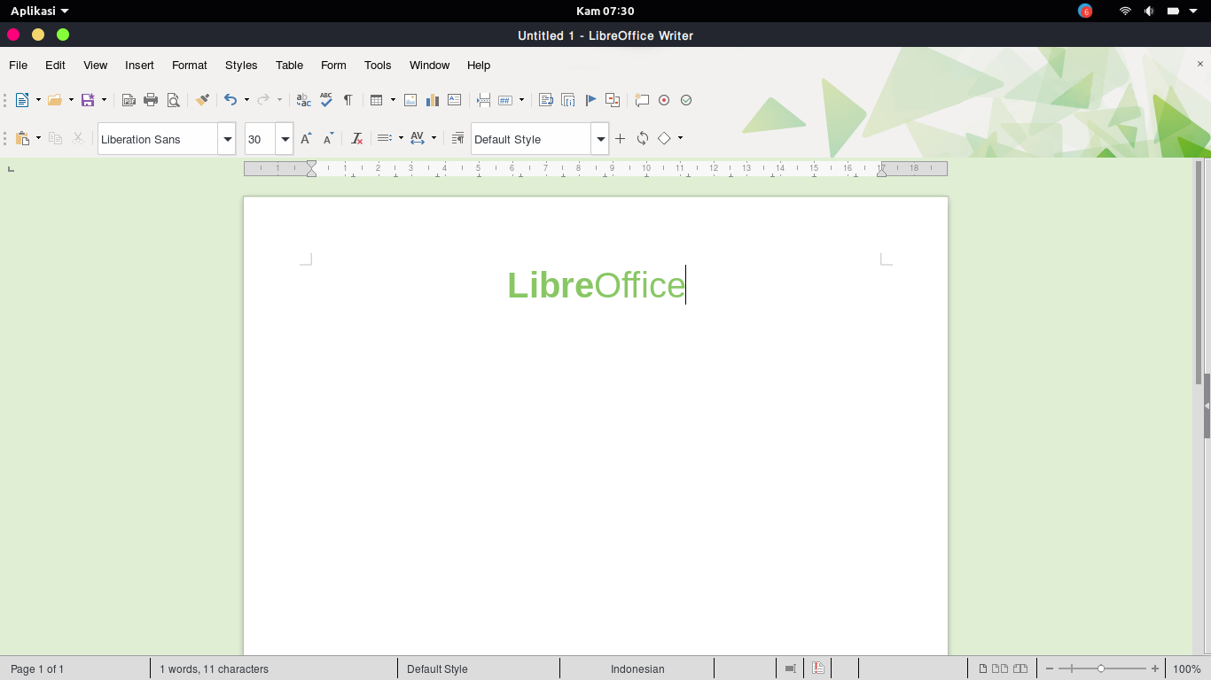Adjust the zoom slider handle

click(x=1101, y=668)
